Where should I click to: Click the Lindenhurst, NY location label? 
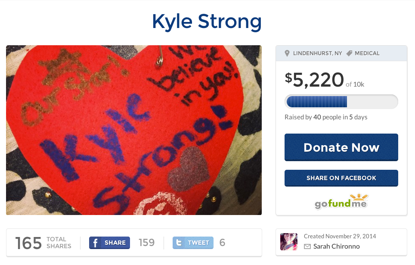click(x=317, y=53)
